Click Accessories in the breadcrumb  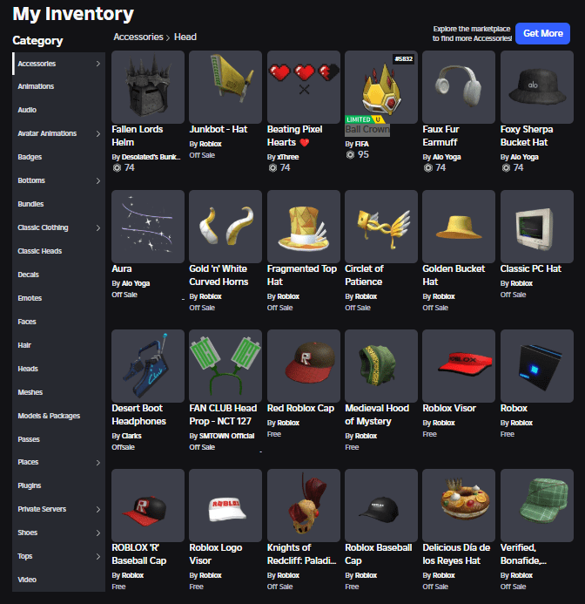coord(138,37)
